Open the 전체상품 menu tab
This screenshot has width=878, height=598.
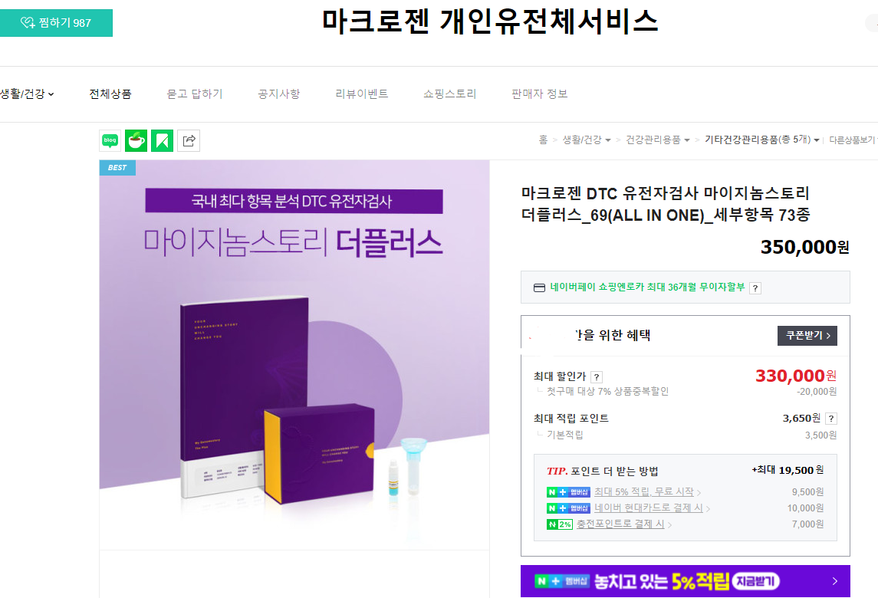(x=110, y=94)
